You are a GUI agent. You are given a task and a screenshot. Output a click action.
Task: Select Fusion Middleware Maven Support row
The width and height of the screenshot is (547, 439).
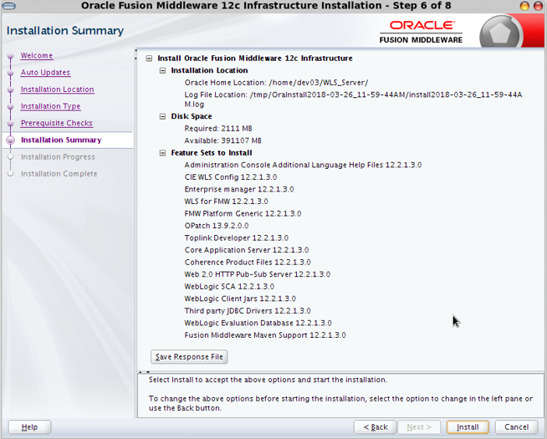[x=265, y=335]
